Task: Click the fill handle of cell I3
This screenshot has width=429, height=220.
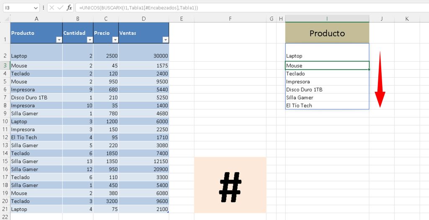Action: 369,70
